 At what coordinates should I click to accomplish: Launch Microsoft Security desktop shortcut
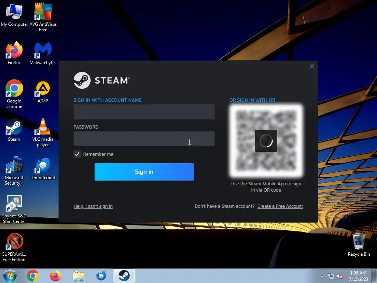click(x=14, y=171)
